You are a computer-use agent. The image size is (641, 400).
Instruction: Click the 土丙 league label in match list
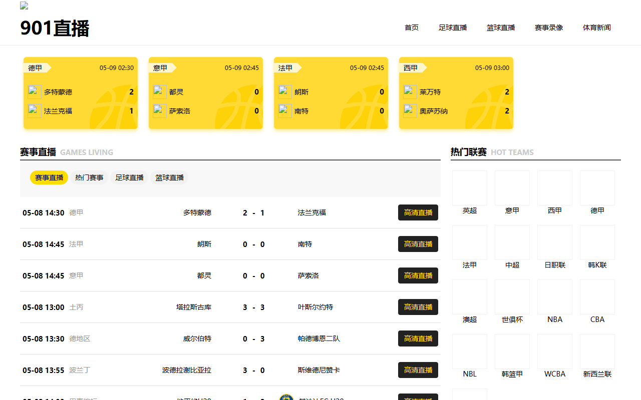click(76, 307)
